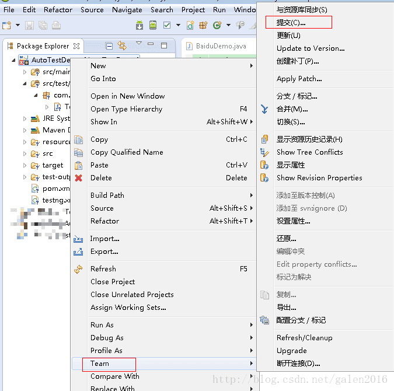Click the New Java Class icon
Image resolution: width=394 pixels, height=391 pixels.
point(217,25)
